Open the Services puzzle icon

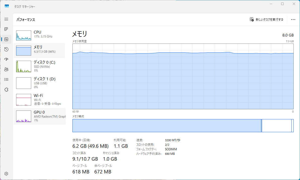click(x=6, y=90)
